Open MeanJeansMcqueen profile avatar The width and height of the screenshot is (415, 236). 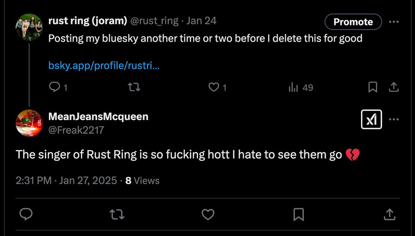click(x=29, y=123)
